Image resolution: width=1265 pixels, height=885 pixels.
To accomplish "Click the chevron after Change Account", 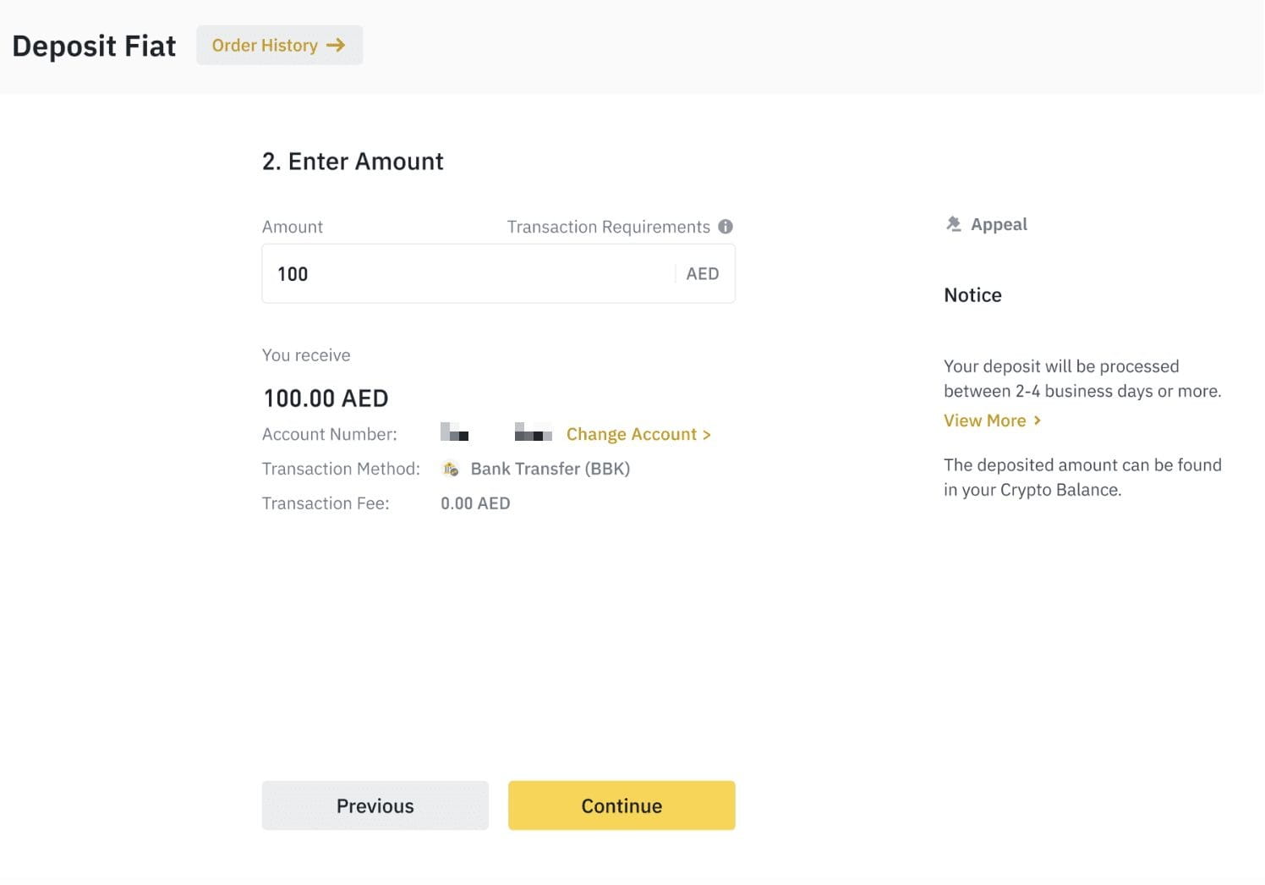I will (707, 435).
